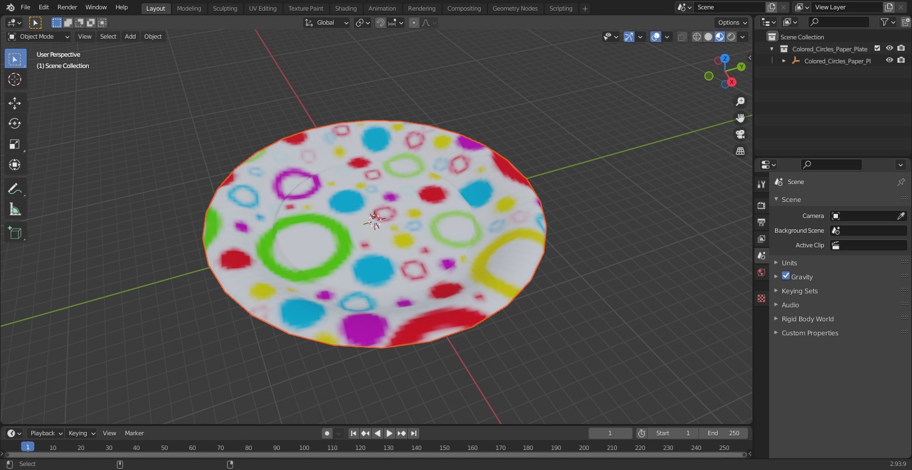Toggle X-ray display
This screenshot has height=470, width=912.
[x=682, y=37]
